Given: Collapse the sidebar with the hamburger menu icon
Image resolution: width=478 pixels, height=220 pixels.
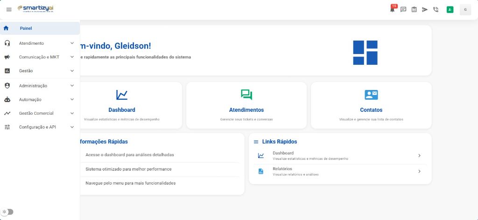Looking at the screenshot, I should point(9,9).
